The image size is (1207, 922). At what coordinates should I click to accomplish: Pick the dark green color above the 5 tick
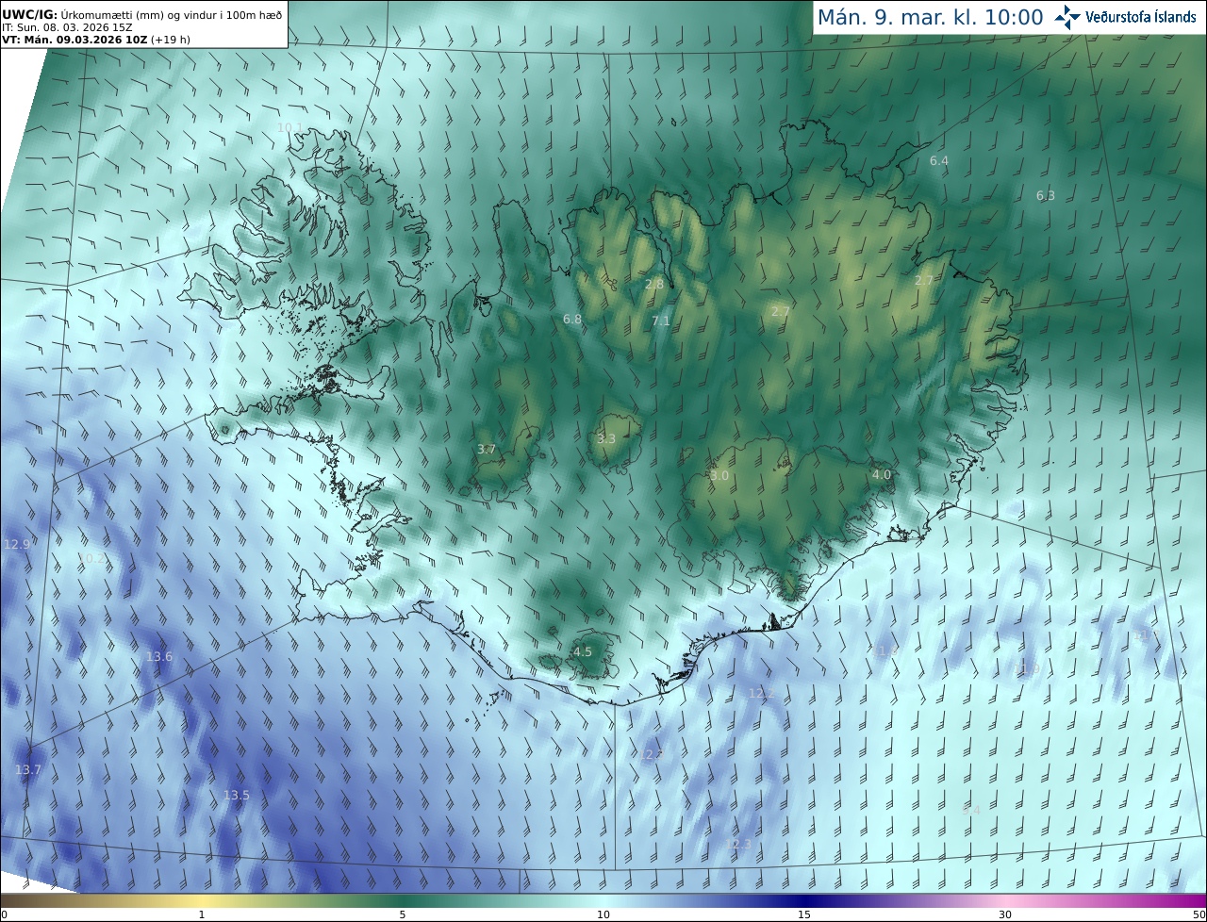[403, 900]
